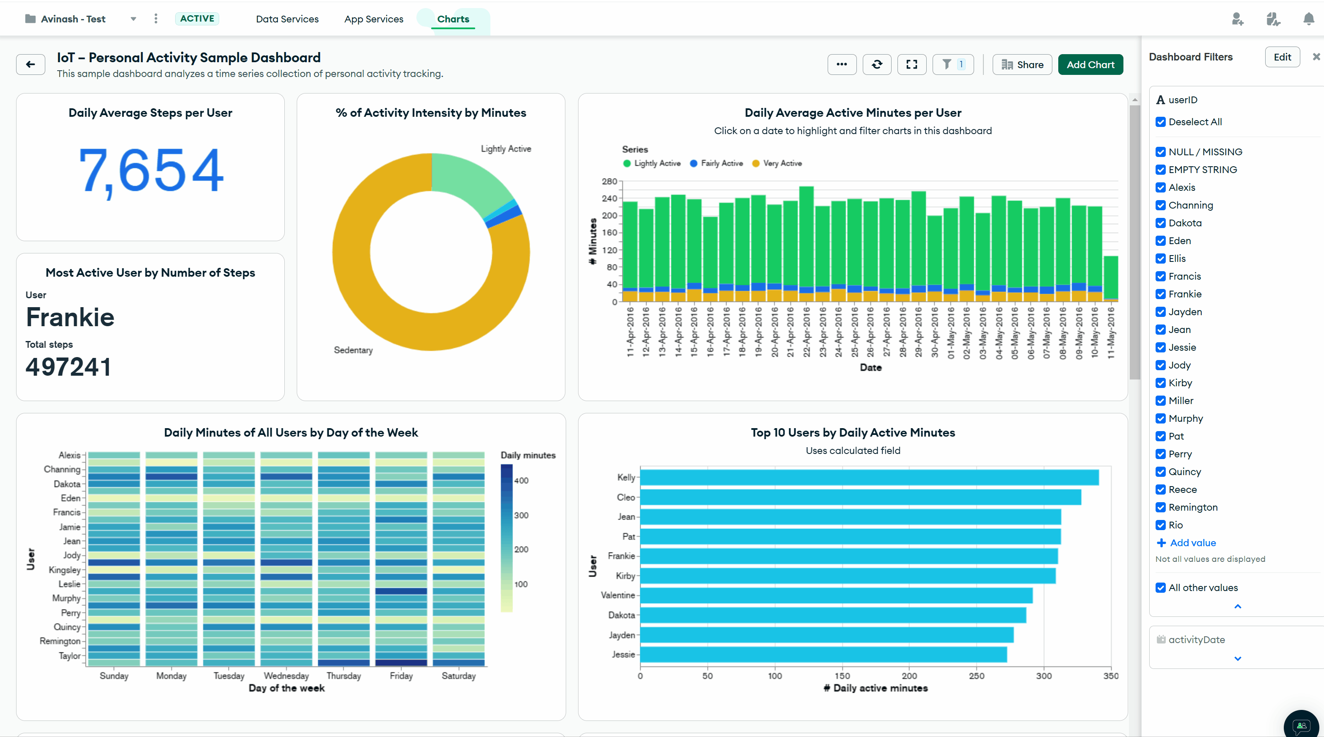Click the refresh/reload dashboard icon
This screenshot has height=737, width=1324.
point(877,63)
